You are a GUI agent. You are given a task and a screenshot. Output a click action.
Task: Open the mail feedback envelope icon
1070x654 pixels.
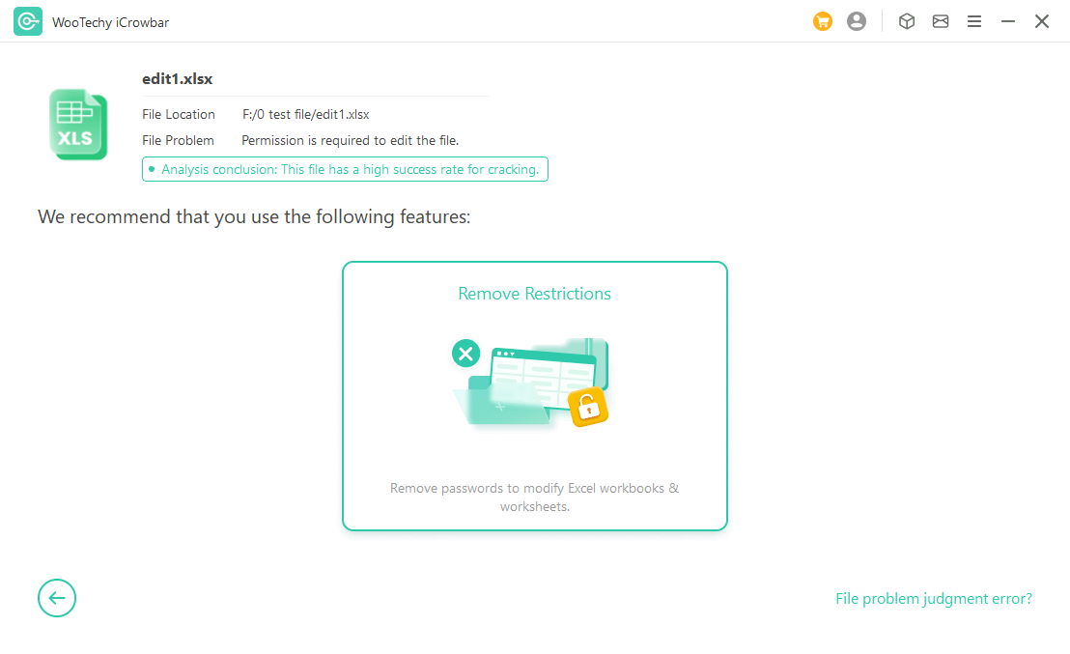tap(940, 21)
